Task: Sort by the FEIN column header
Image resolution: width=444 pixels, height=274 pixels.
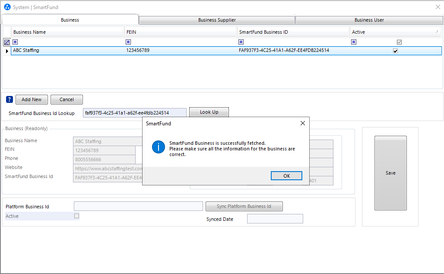Action: coord(181,32)
